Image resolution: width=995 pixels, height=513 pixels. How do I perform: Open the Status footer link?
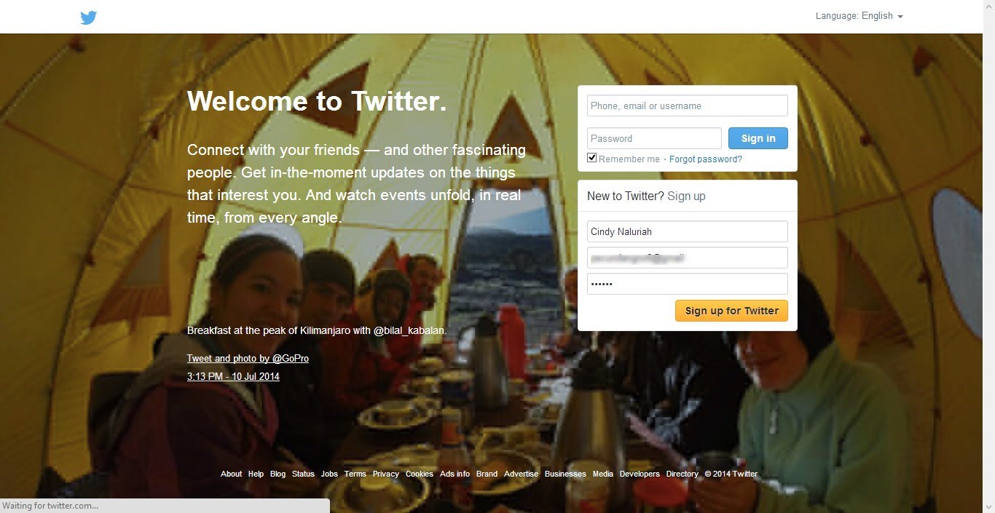coord(303,474)
